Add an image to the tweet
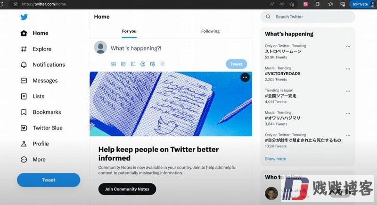This screenshot has width=377, height=205. (x=114, y=64)
